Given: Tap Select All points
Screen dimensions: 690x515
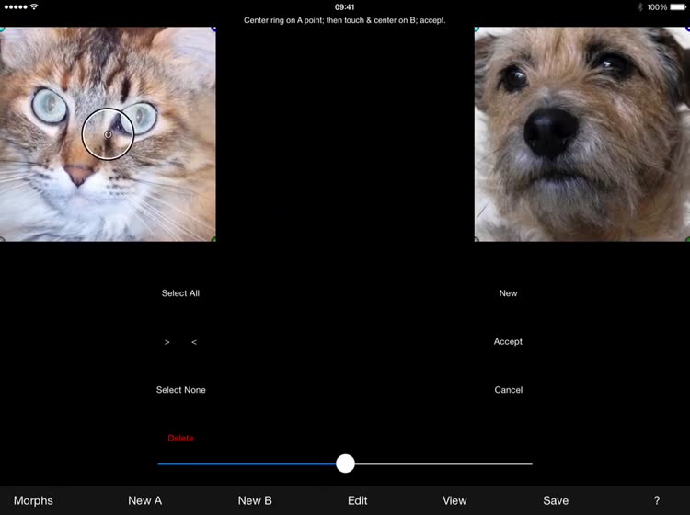Looking at the screenshot, I should pos(180,293).
